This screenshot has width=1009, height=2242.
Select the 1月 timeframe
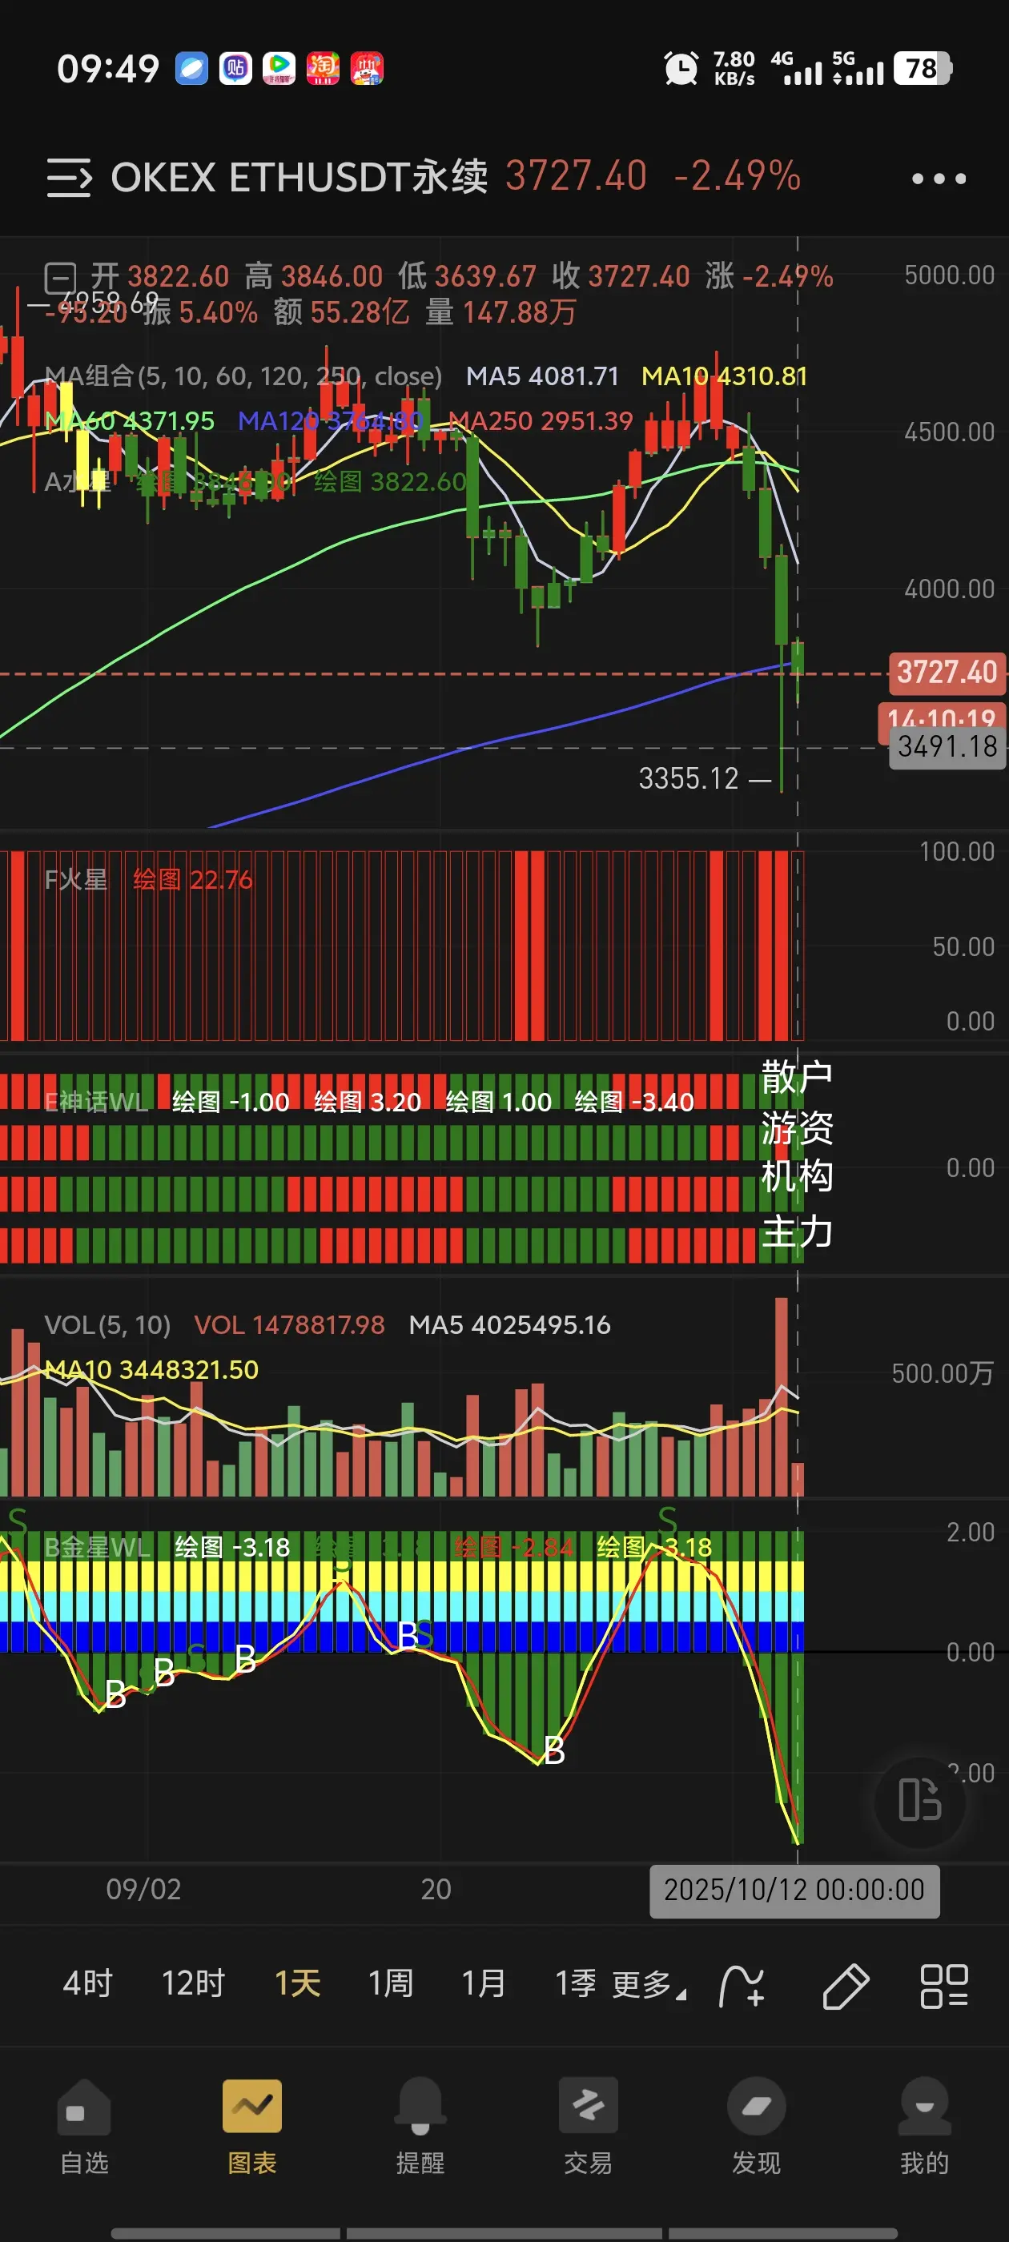point(483,1983)
